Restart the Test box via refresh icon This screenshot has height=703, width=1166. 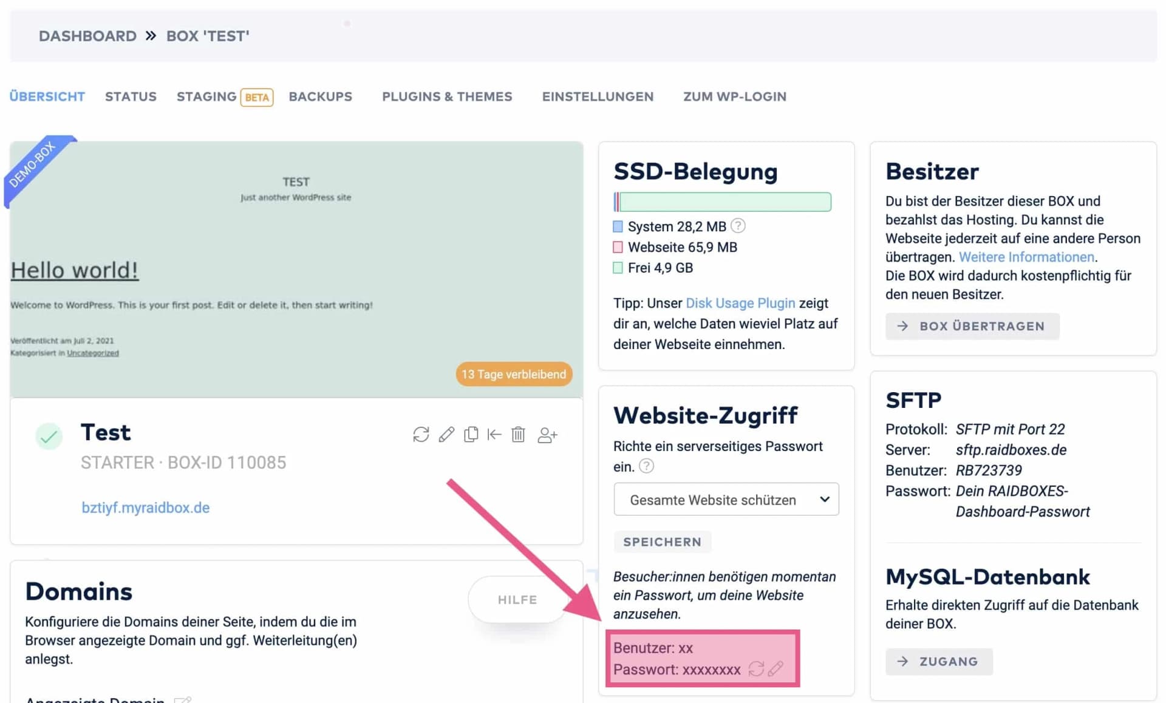click(421, 434)
